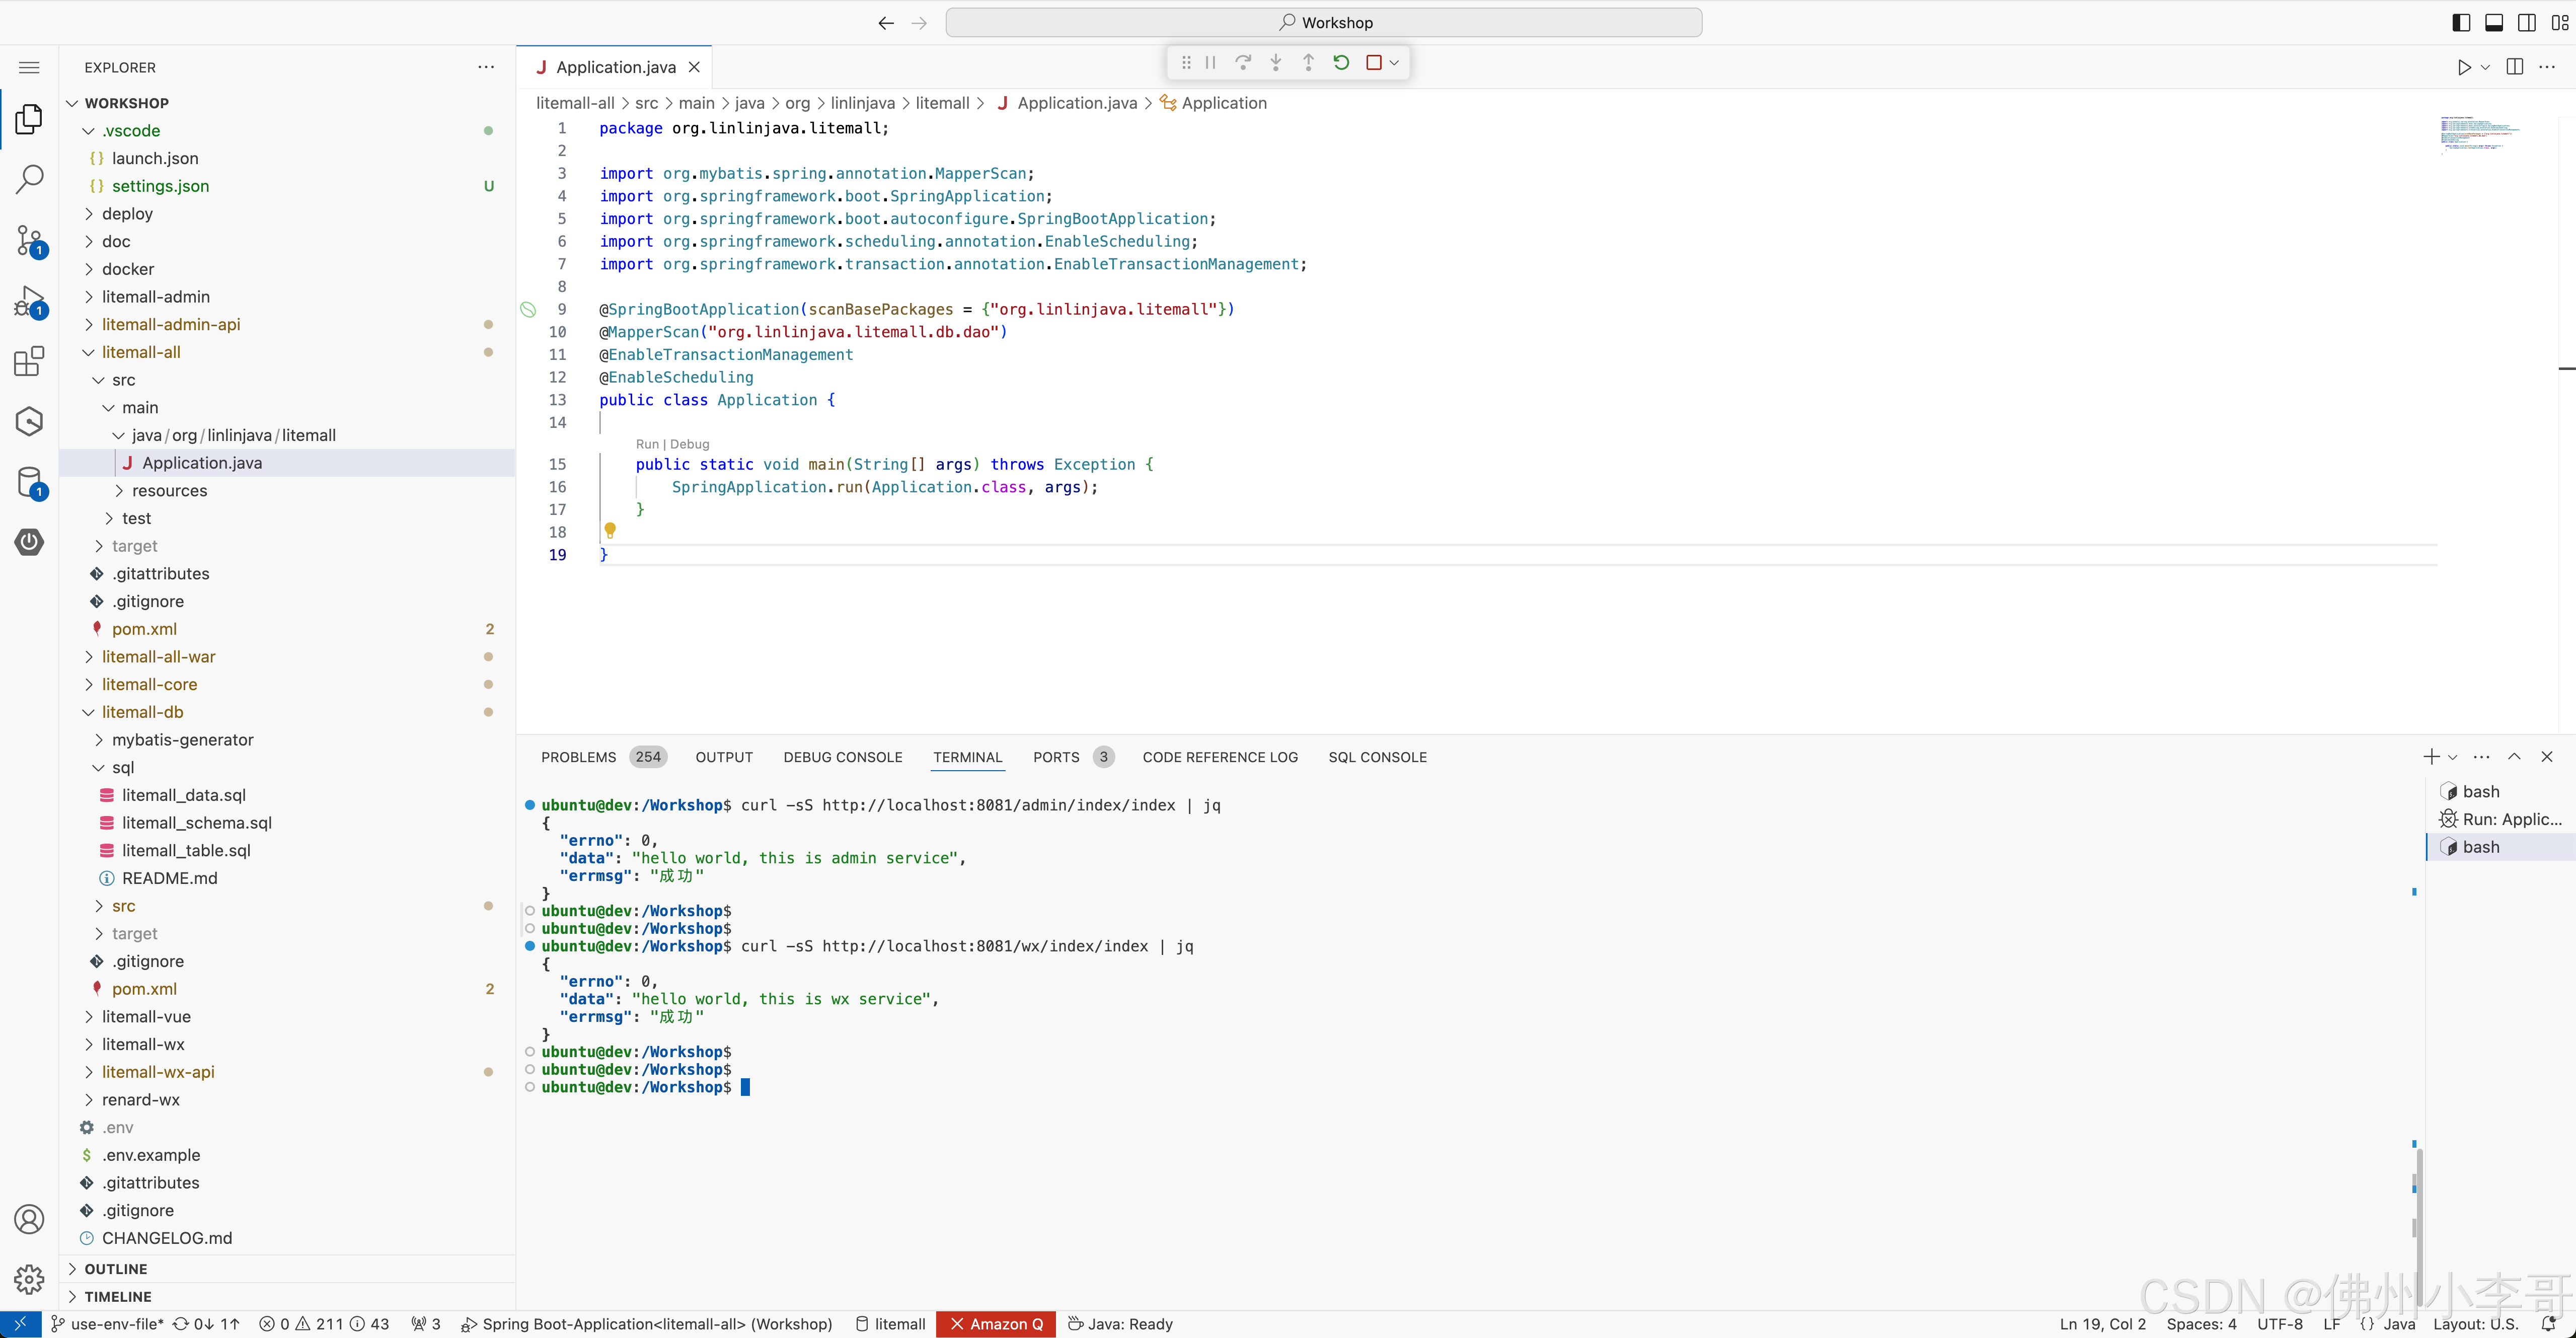Toggle the bottom panel layout button
The width and height of the screenshot is (2576, 1338).
(2494, 22)
